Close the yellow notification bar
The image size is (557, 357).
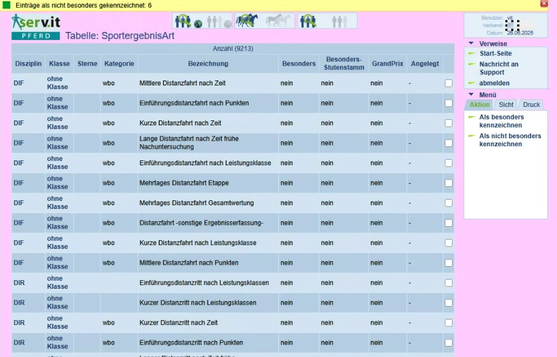[x=544, y=4]
